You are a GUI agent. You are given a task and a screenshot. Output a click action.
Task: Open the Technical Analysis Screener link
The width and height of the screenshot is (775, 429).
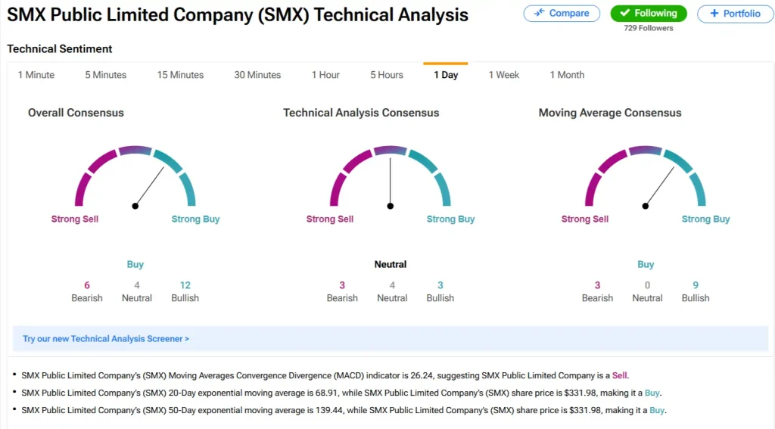(x=106, y=338)
